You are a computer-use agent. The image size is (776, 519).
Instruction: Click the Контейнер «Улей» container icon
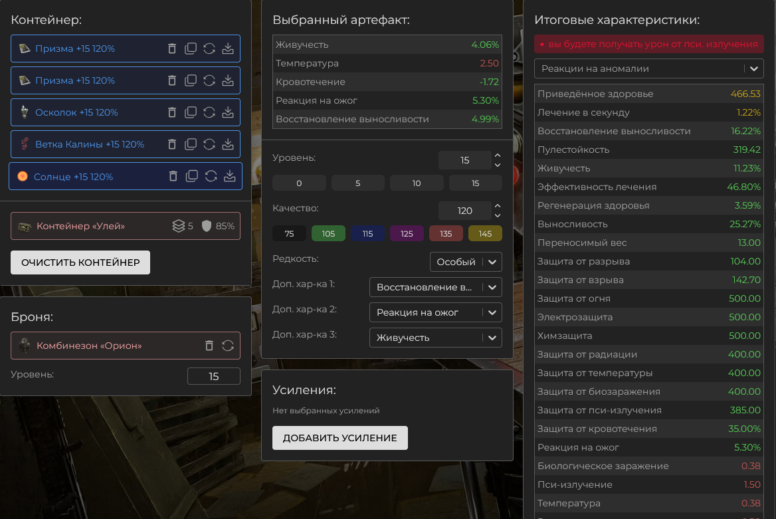pyautogui.click(x=24, y=227)
